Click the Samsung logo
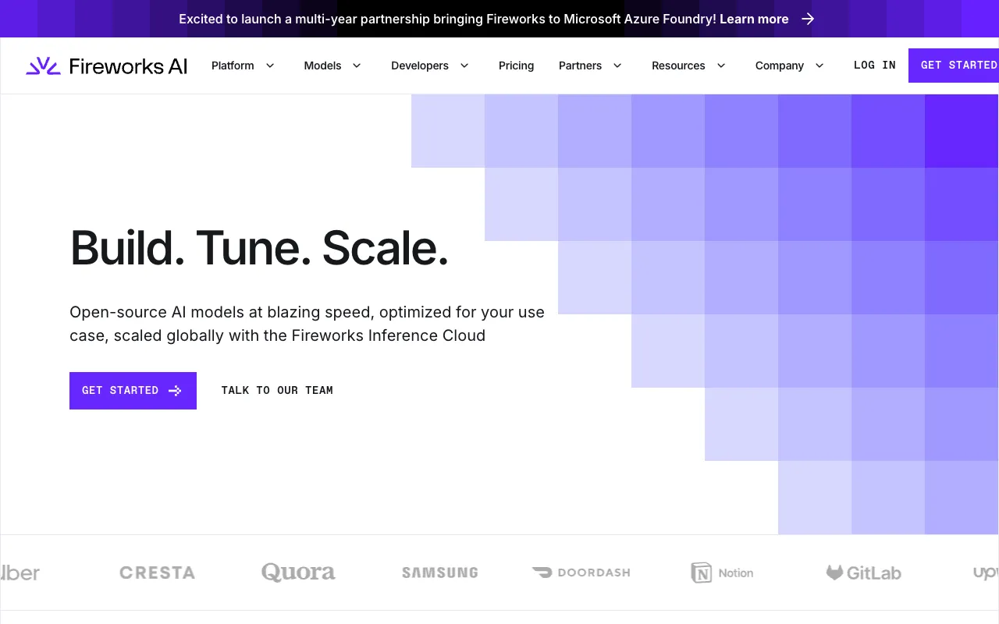 point(439,573)
